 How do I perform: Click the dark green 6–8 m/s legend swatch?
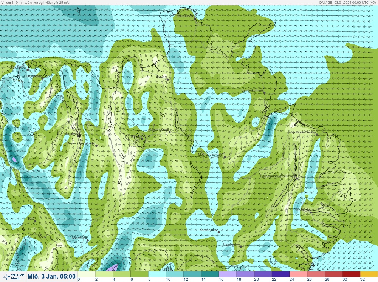pyautogui.click(x=139, y=274)
